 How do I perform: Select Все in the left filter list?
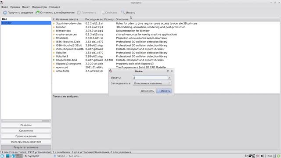click(x=26, y=19)
